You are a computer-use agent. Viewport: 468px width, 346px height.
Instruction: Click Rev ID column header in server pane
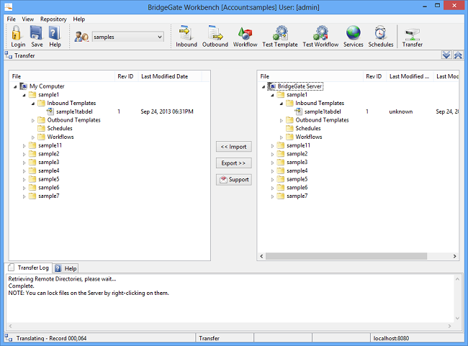pos(374,76)
